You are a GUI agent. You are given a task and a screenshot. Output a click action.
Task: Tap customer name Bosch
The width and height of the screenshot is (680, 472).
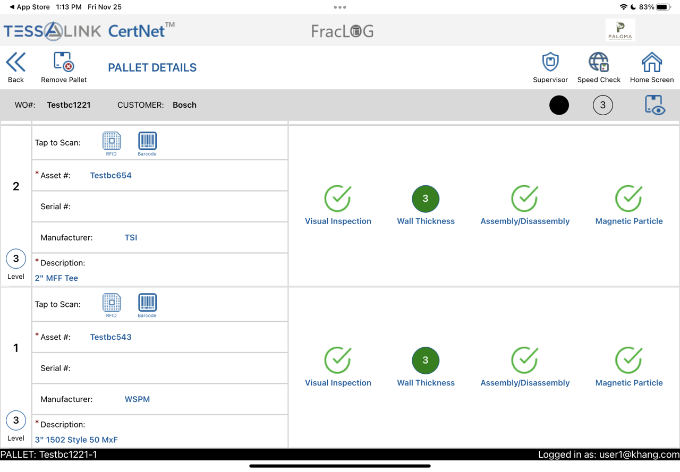pyautogui.click(x=184, y=105)
